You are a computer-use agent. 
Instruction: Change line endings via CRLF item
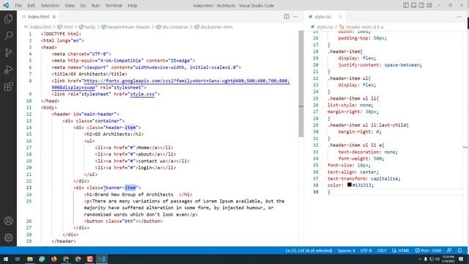382,251
